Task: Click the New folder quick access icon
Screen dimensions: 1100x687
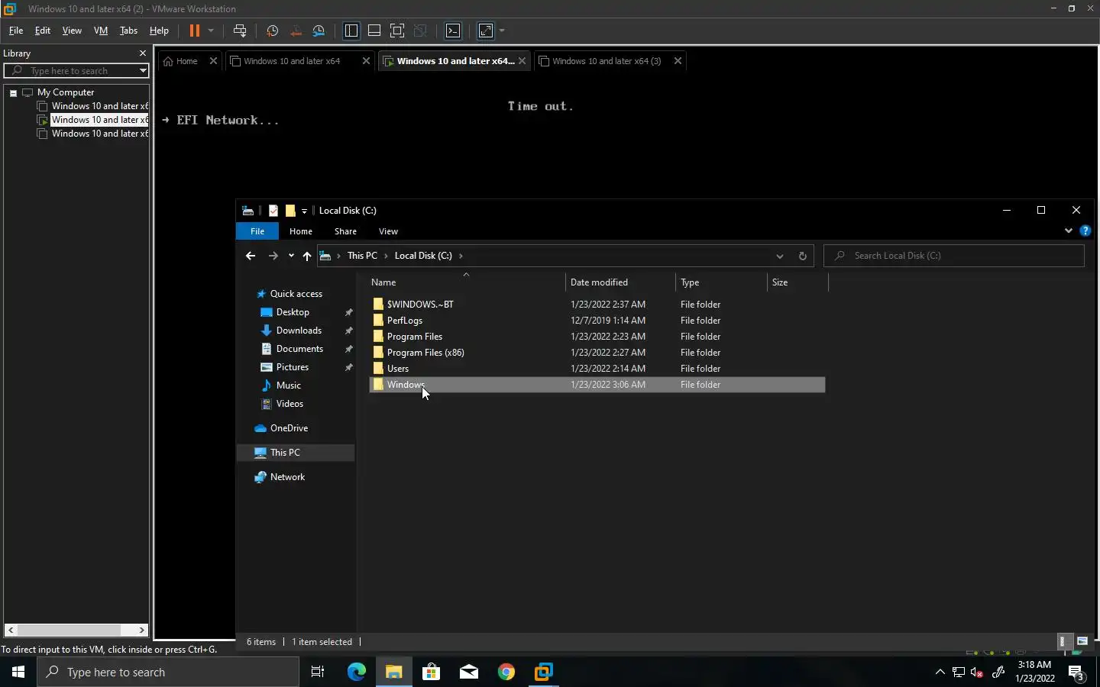Action: [290, 211]
